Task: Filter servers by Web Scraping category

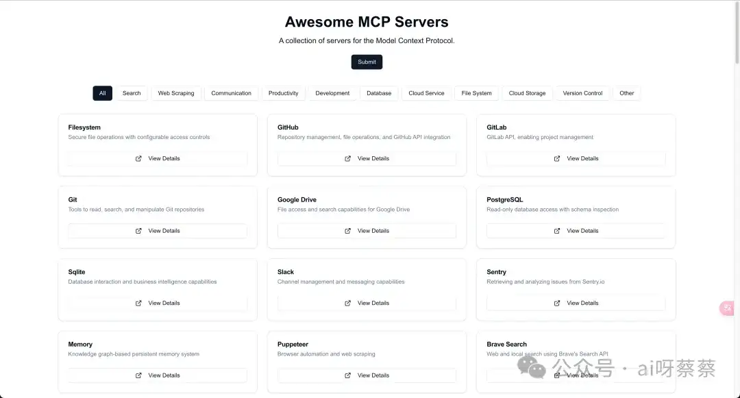Action: 176,93
